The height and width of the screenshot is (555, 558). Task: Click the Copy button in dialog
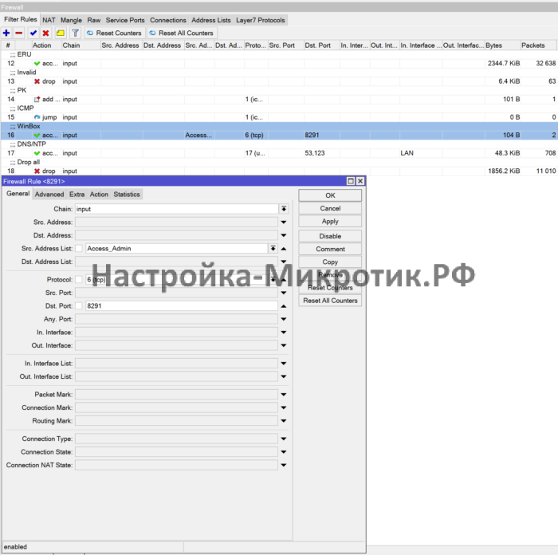330,262
